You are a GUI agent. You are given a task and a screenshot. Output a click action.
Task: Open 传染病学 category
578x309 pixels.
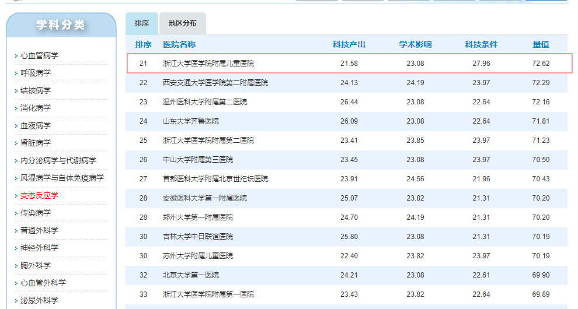36,213
